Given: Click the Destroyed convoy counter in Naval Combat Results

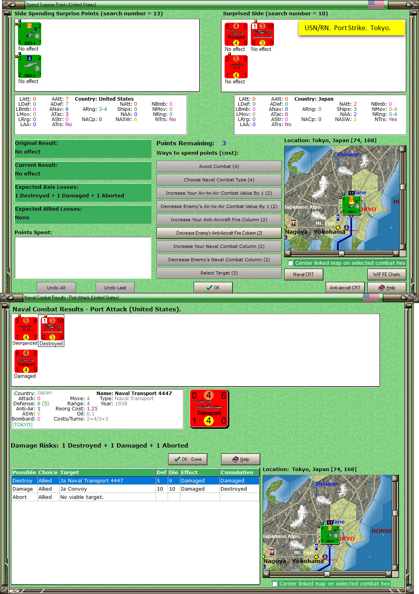Looking at the screenshot, I should (x=52, y=329).
